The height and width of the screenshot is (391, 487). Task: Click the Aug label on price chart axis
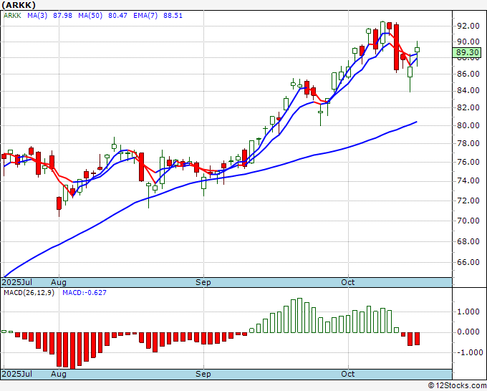[x=59, y=282]
